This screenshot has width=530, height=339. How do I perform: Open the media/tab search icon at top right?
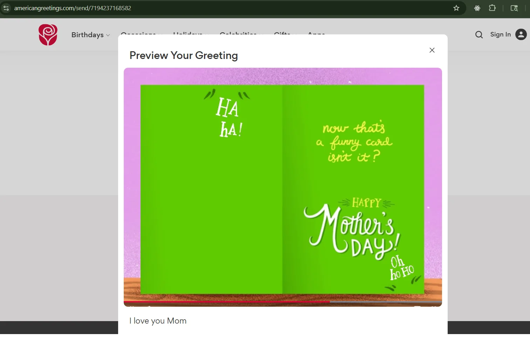[x=514, y=8]
